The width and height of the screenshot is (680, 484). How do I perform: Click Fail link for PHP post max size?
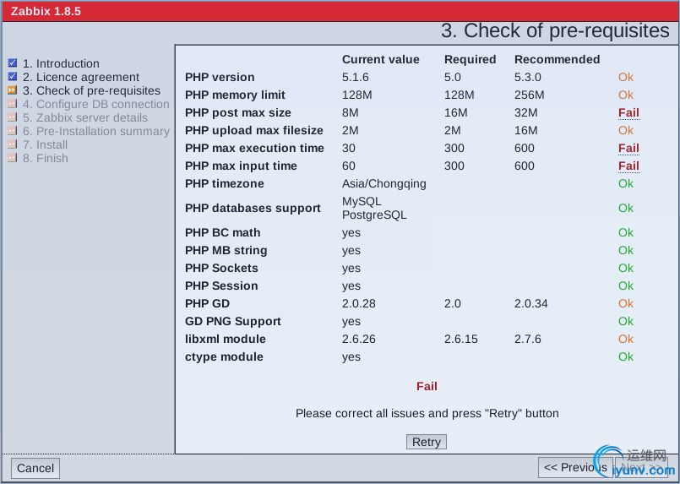628,112
